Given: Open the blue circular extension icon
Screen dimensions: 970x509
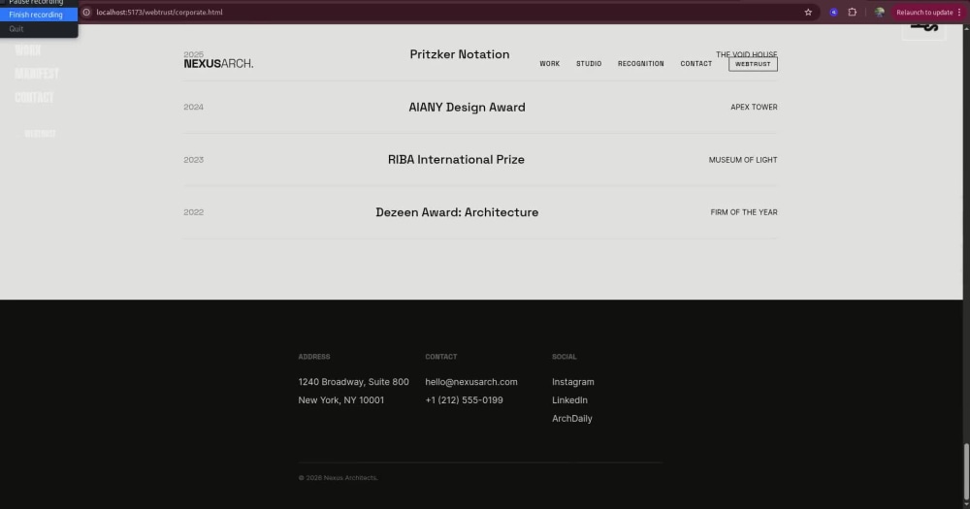Looking at the screenshot, I should [x=834, y=13].
